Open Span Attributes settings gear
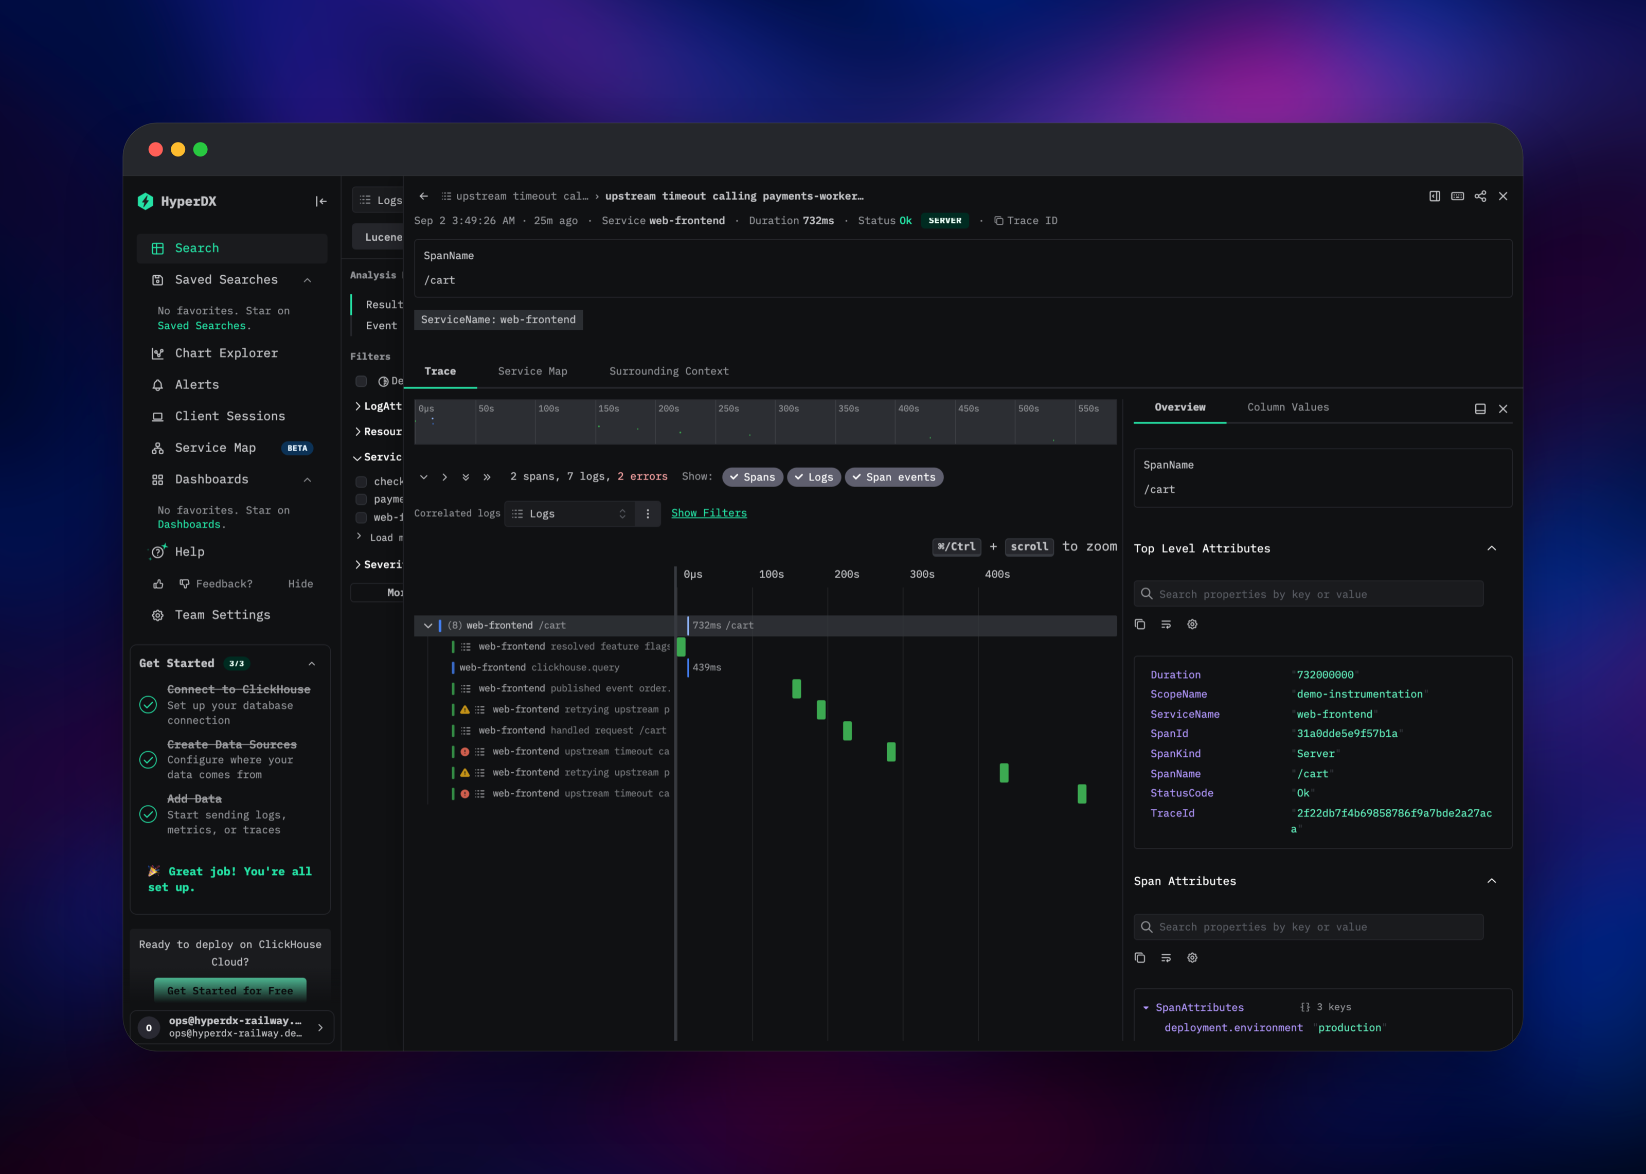Screen dimensions: 1646x1174 coord(1192,958)
